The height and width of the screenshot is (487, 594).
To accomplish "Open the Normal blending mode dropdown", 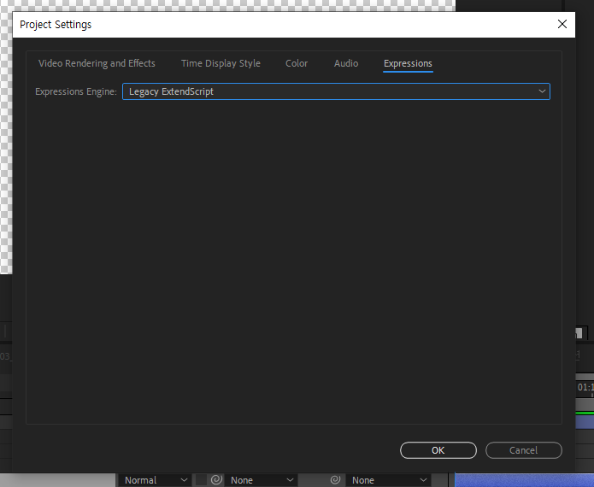I will click(x=155, y=480).
